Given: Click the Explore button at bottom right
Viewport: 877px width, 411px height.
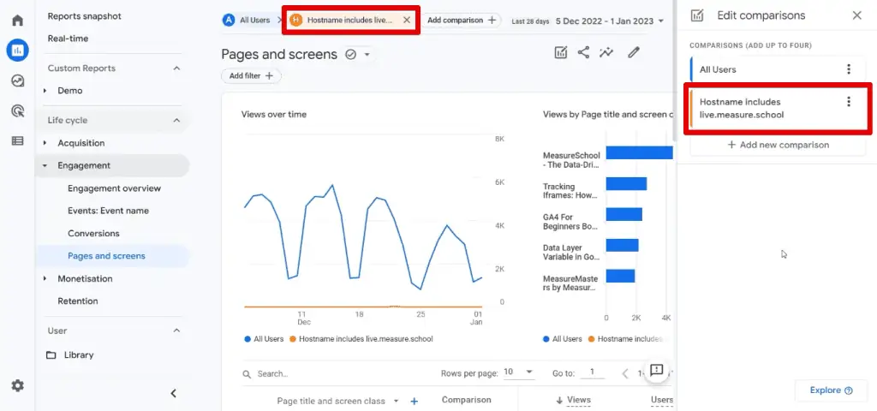Looking at the screenshot, I should (x=831, y=390).
